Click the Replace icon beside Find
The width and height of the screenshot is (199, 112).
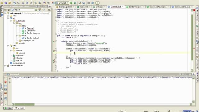[x=39, y=3]
